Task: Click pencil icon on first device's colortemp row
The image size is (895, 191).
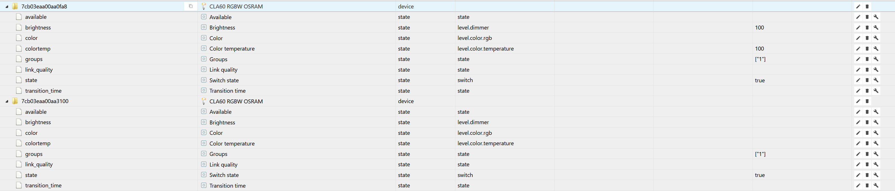Action: [858, 49]
